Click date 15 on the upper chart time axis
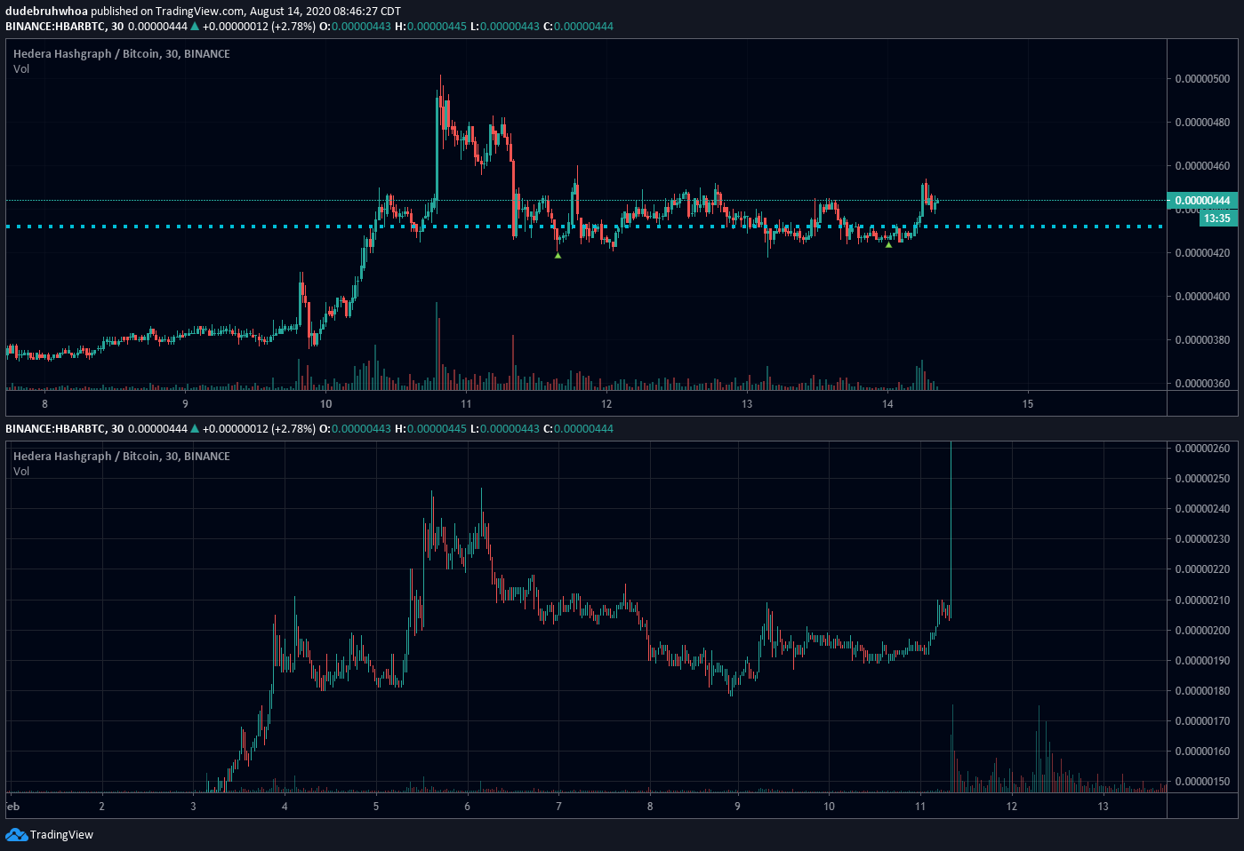Image resolution: width=1244 pixels, height=851 pixels. coord(1028,404)
